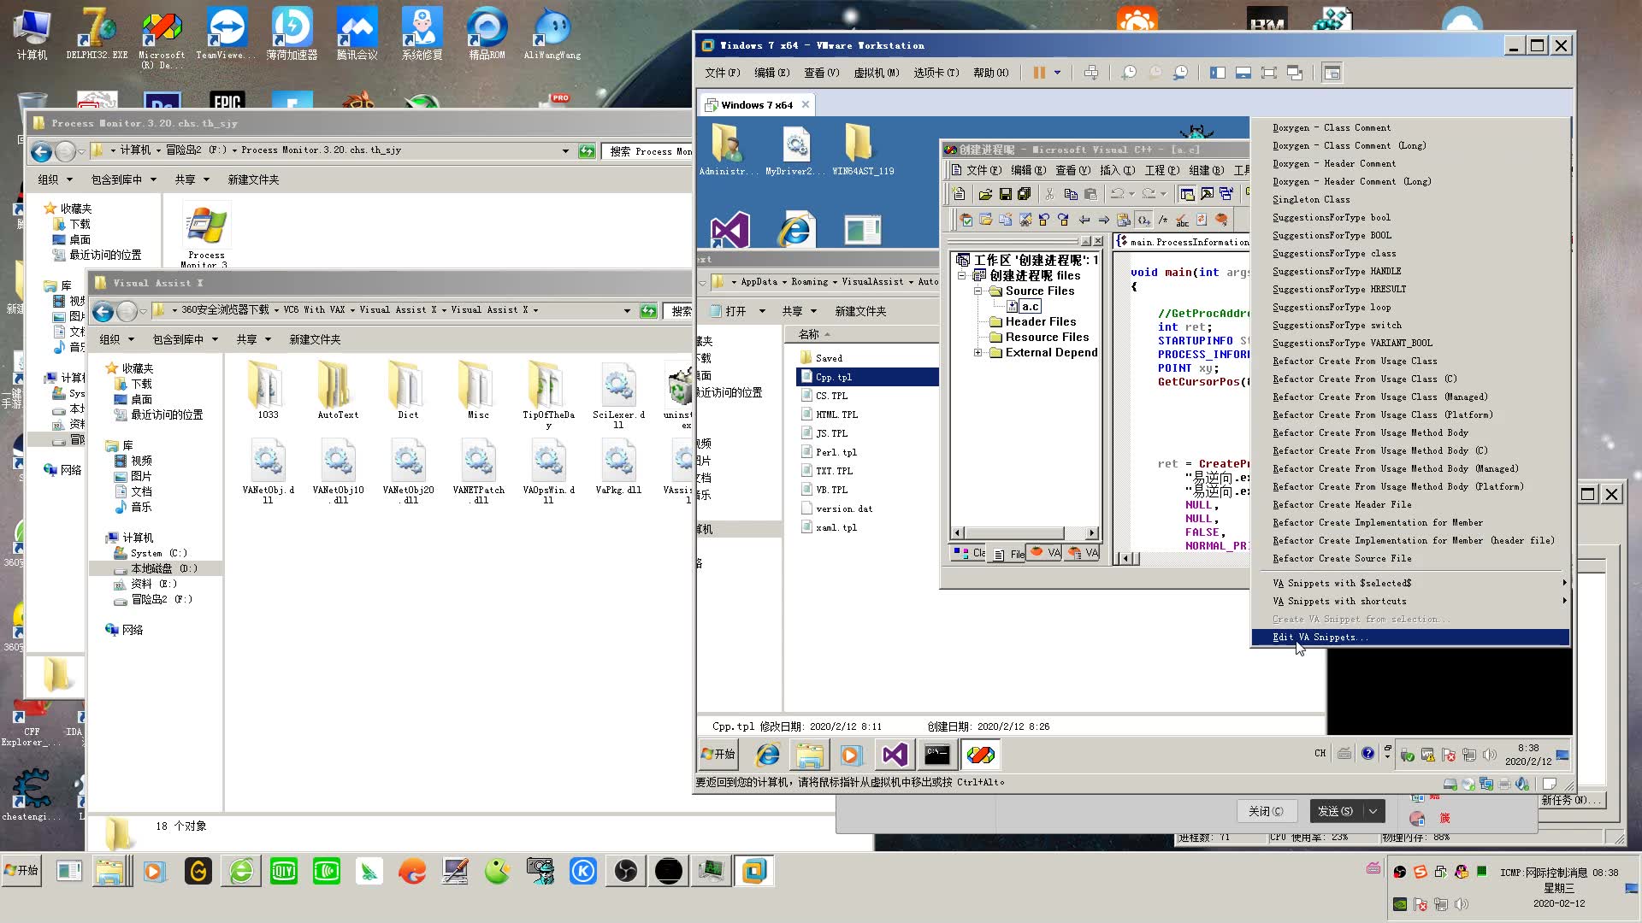The image size is (1642, 923).
Task: Click 新建文件夹 in Visual Assist X window
Action: [315, 339]
